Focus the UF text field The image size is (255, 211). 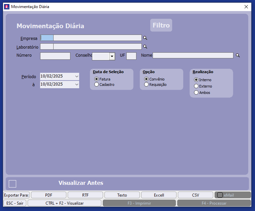click(131, 56)
